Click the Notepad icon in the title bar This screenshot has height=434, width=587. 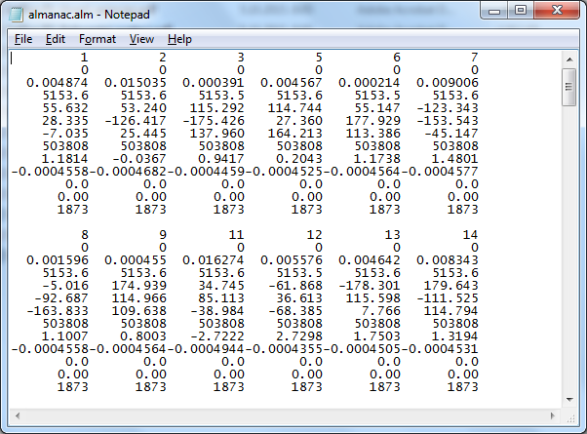17,15
